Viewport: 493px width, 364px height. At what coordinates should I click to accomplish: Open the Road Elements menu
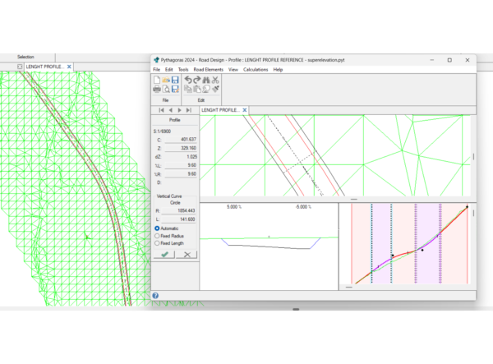[x=208, y=70]
